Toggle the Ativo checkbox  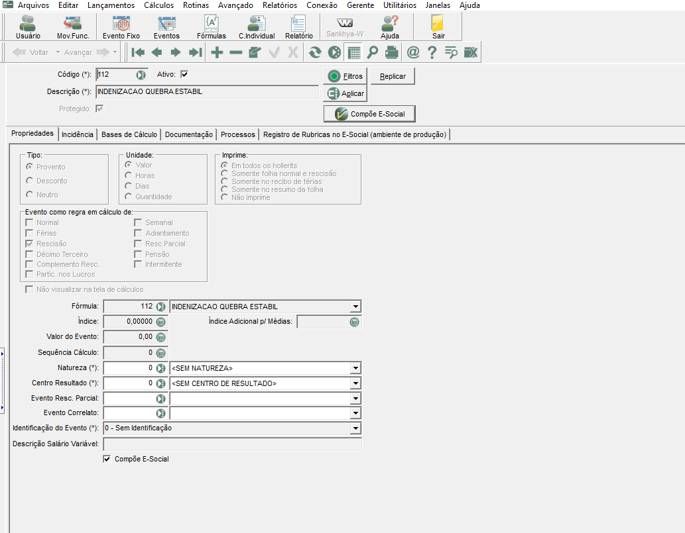[184, 74]
